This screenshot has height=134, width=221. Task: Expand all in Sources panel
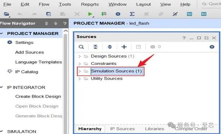[110, 47]
